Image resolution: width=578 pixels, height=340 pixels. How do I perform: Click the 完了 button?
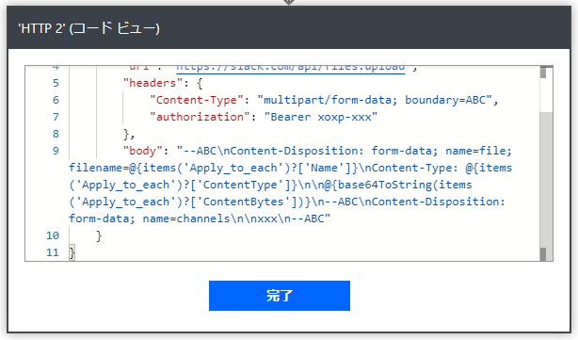(279, 296)
